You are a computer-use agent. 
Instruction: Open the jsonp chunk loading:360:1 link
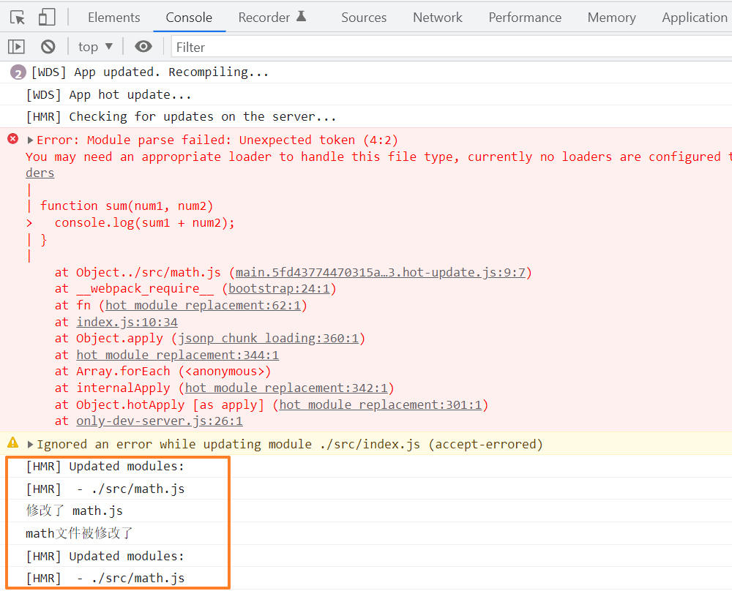268,338
